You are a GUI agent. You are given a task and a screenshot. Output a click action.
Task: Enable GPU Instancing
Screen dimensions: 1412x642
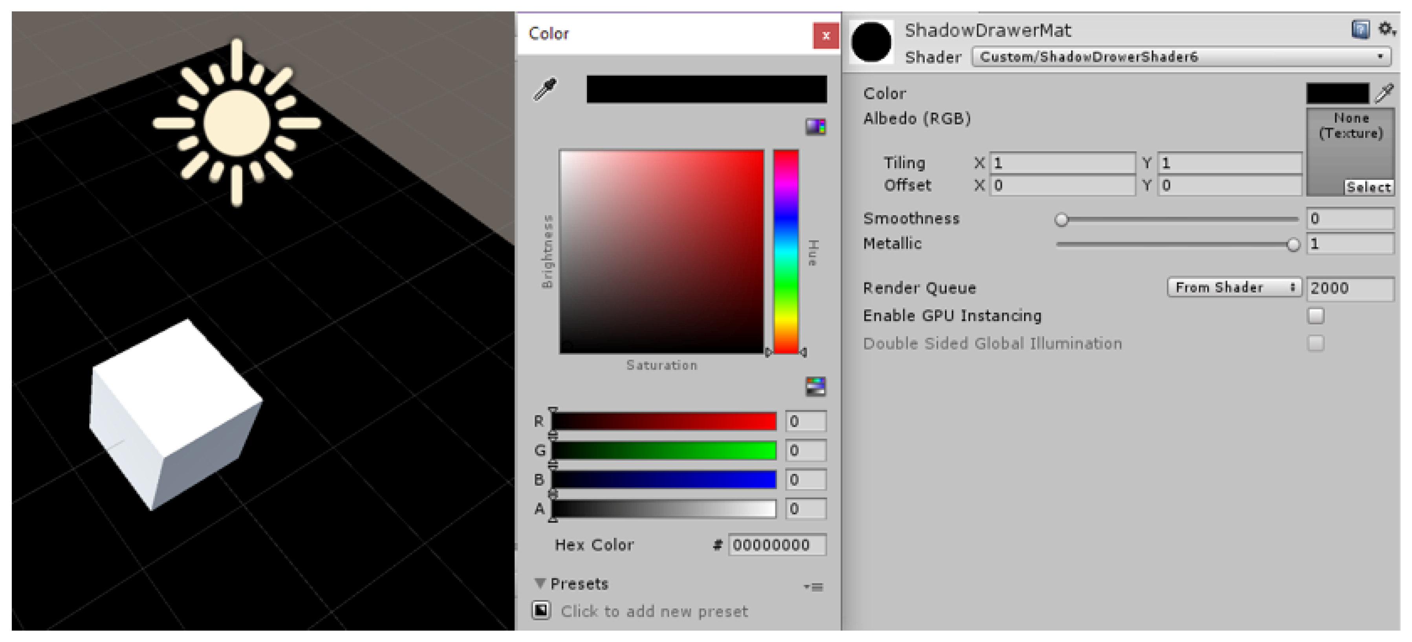click(1315, 316)
